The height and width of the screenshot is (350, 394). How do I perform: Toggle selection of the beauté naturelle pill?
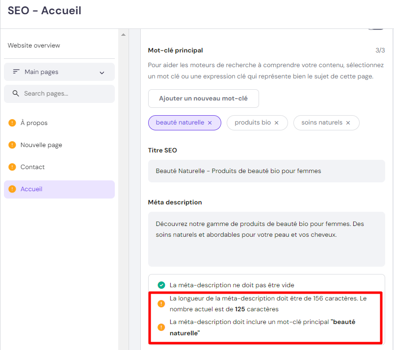pyautogui.click(x=182, y=123)
